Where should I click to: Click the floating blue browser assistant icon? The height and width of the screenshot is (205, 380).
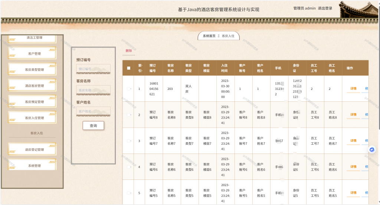pyautogui.click(x=372, y=149)
